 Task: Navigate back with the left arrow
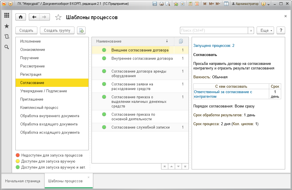[34, 17]
